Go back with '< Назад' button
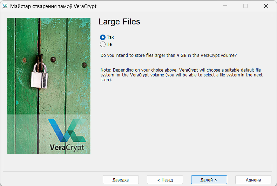 pyautogui.click(x=165, y=180)
